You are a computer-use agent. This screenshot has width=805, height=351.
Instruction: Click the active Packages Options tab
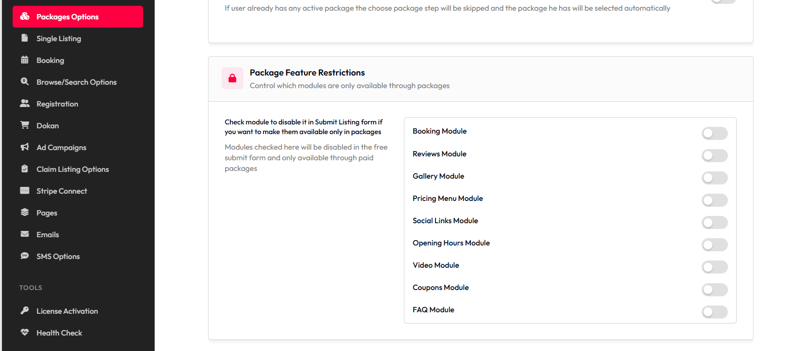[78, 17]
